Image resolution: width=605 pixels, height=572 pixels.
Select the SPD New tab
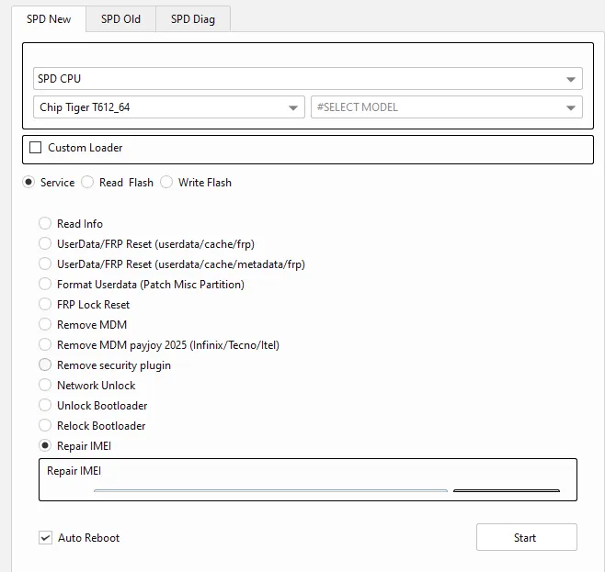(49, 19)
